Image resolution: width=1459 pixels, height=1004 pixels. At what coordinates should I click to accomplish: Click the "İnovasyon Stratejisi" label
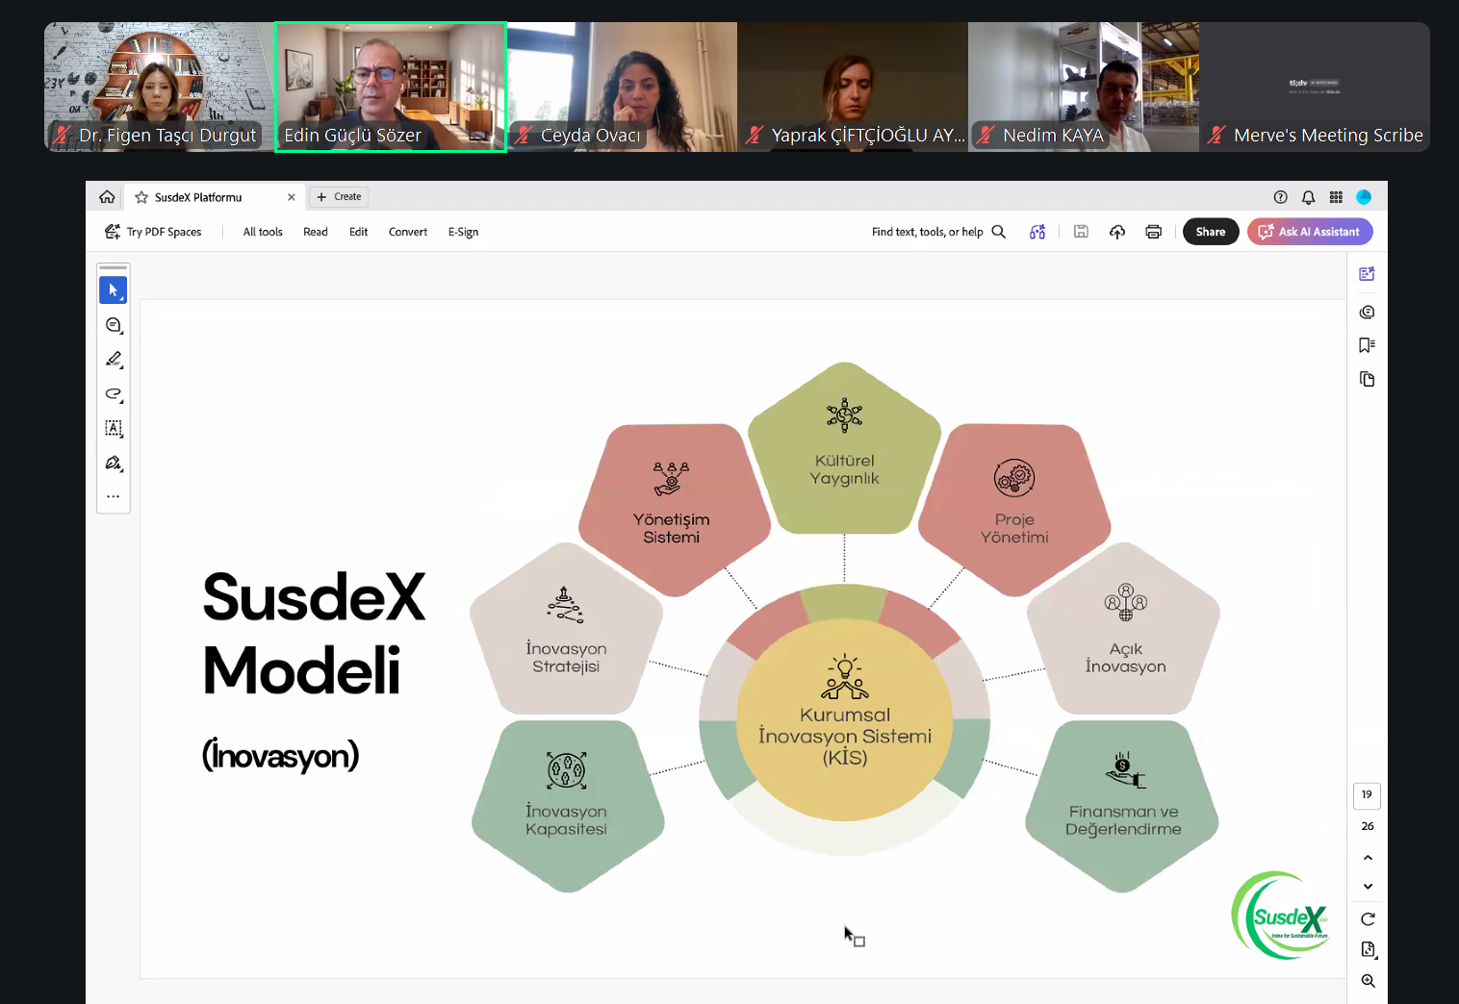click(x=566, y=658)
